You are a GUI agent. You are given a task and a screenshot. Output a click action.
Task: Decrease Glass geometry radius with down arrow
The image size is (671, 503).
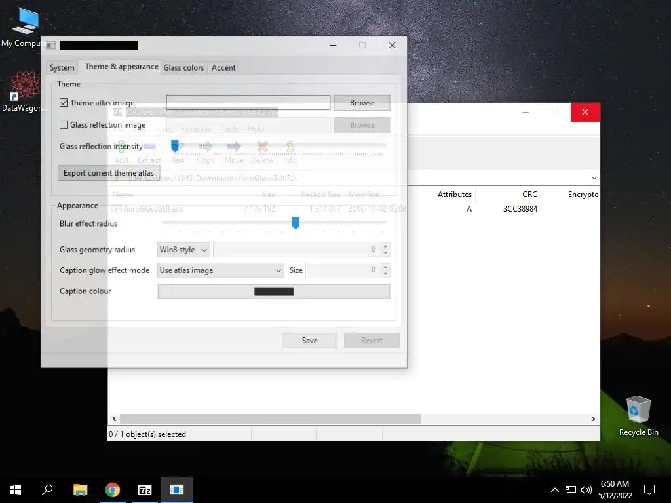[385, 253]
